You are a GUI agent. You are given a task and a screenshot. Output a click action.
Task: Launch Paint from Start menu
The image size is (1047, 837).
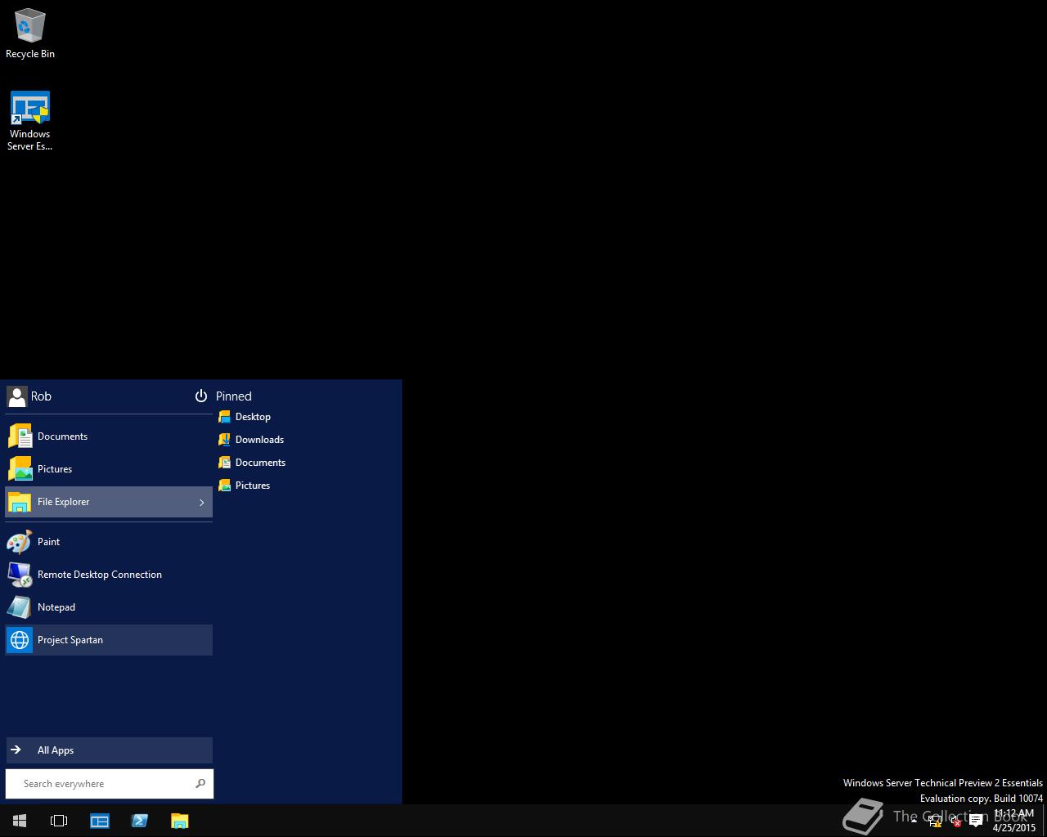point(109,542)
